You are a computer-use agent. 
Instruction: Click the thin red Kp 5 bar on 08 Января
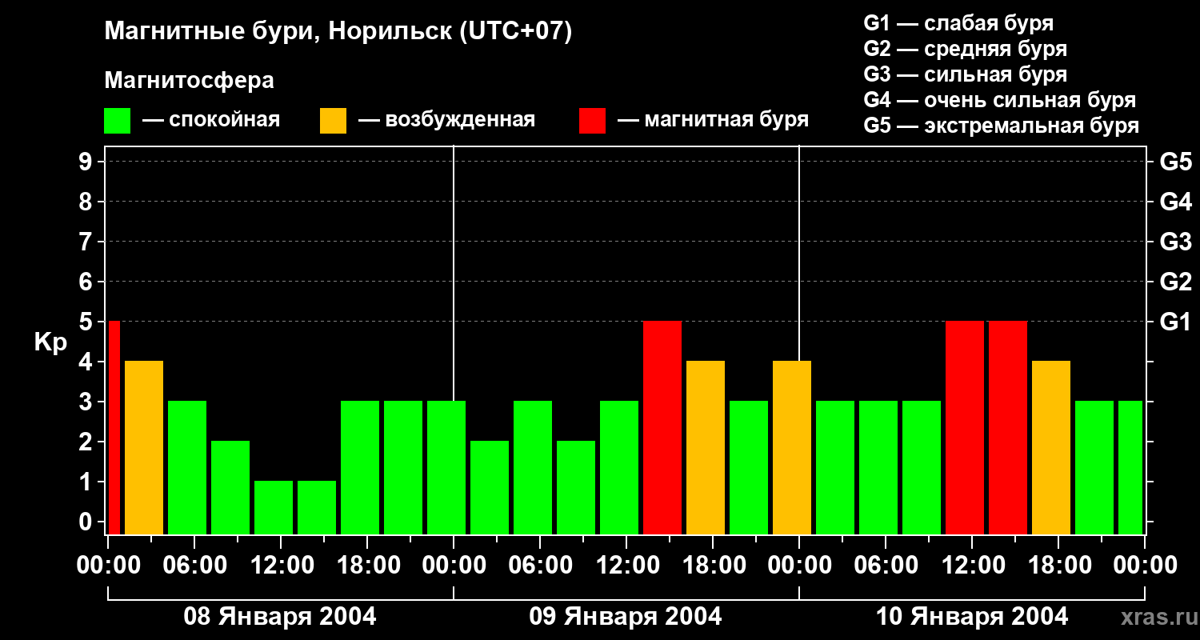pyautogui.click(x=114, y=427)
